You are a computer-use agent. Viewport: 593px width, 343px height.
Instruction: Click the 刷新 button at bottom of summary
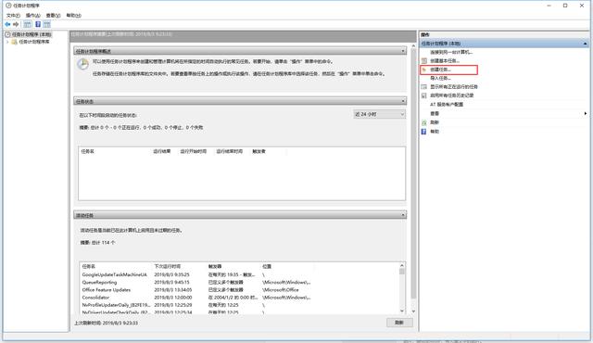point(399,323)
